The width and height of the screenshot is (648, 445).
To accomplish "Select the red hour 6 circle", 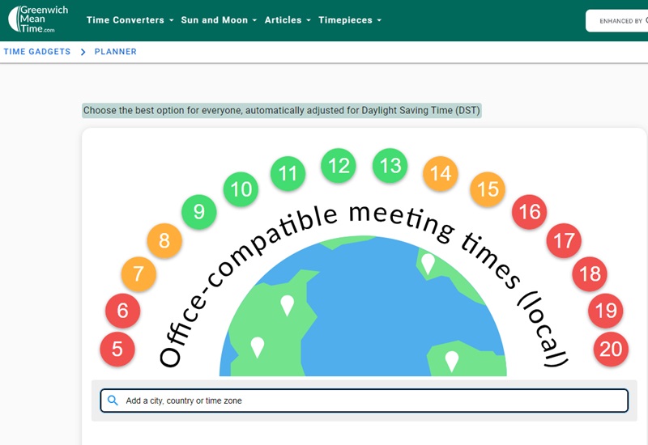I will (123, 311).
